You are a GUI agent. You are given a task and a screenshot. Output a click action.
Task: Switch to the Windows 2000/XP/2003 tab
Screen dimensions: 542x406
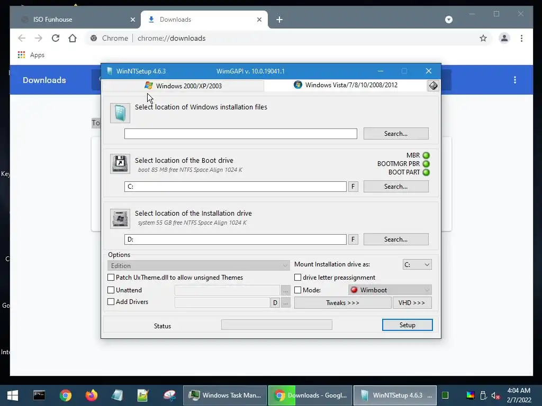click(x=183, y=86)
